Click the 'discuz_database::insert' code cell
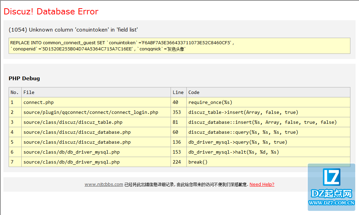Screen dimensions: 359x215 pyautogui.click(x=268, y=122)
